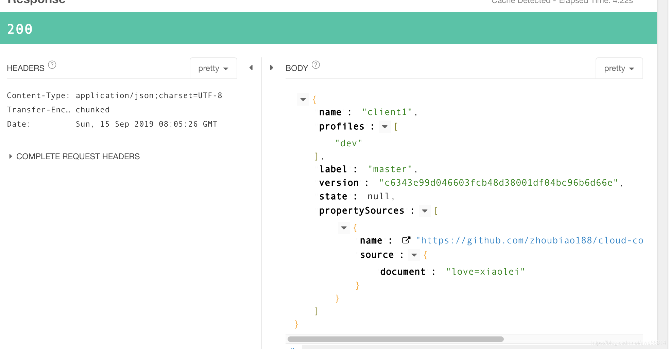Collapse the root JSON object
Screen dimensions: 669x349
(303, 99)
